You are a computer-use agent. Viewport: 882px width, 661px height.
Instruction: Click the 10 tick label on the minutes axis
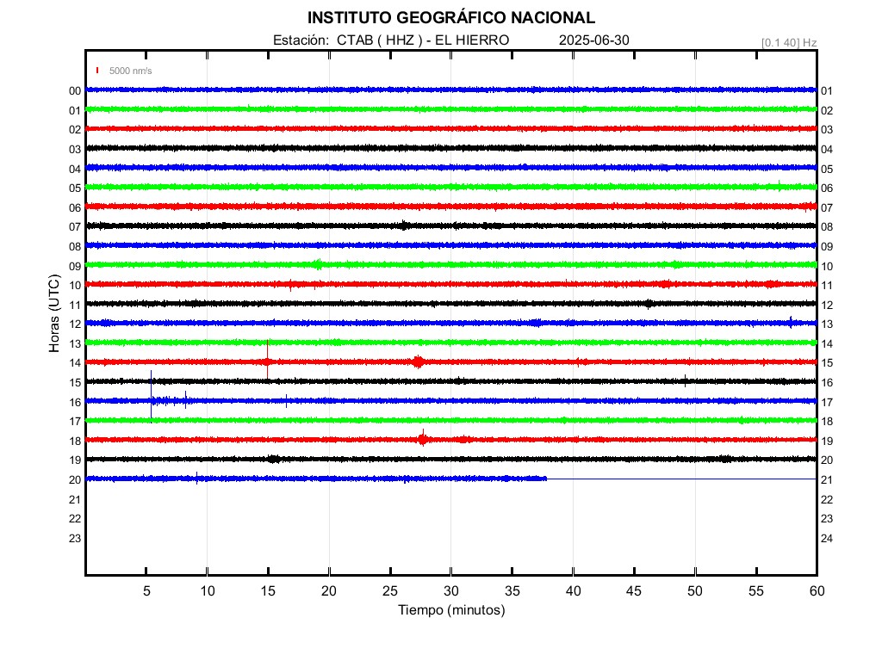pyautogui.click(x=208, y=591)
